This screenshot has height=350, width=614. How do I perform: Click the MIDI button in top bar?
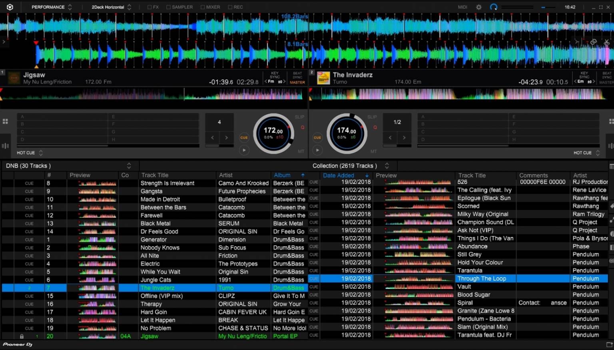point(462,7)
